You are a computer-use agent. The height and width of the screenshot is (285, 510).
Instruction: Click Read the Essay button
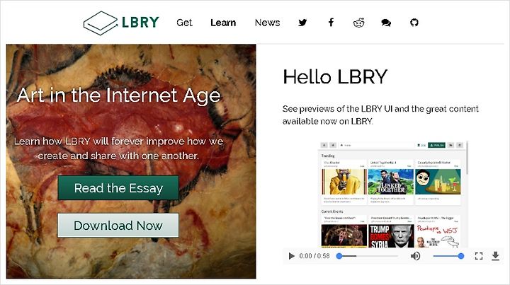point(118,188)
